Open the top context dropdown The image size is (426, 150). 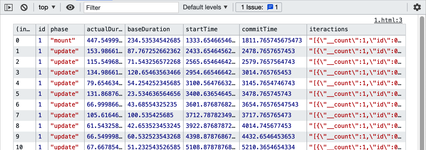coord(47,7)
